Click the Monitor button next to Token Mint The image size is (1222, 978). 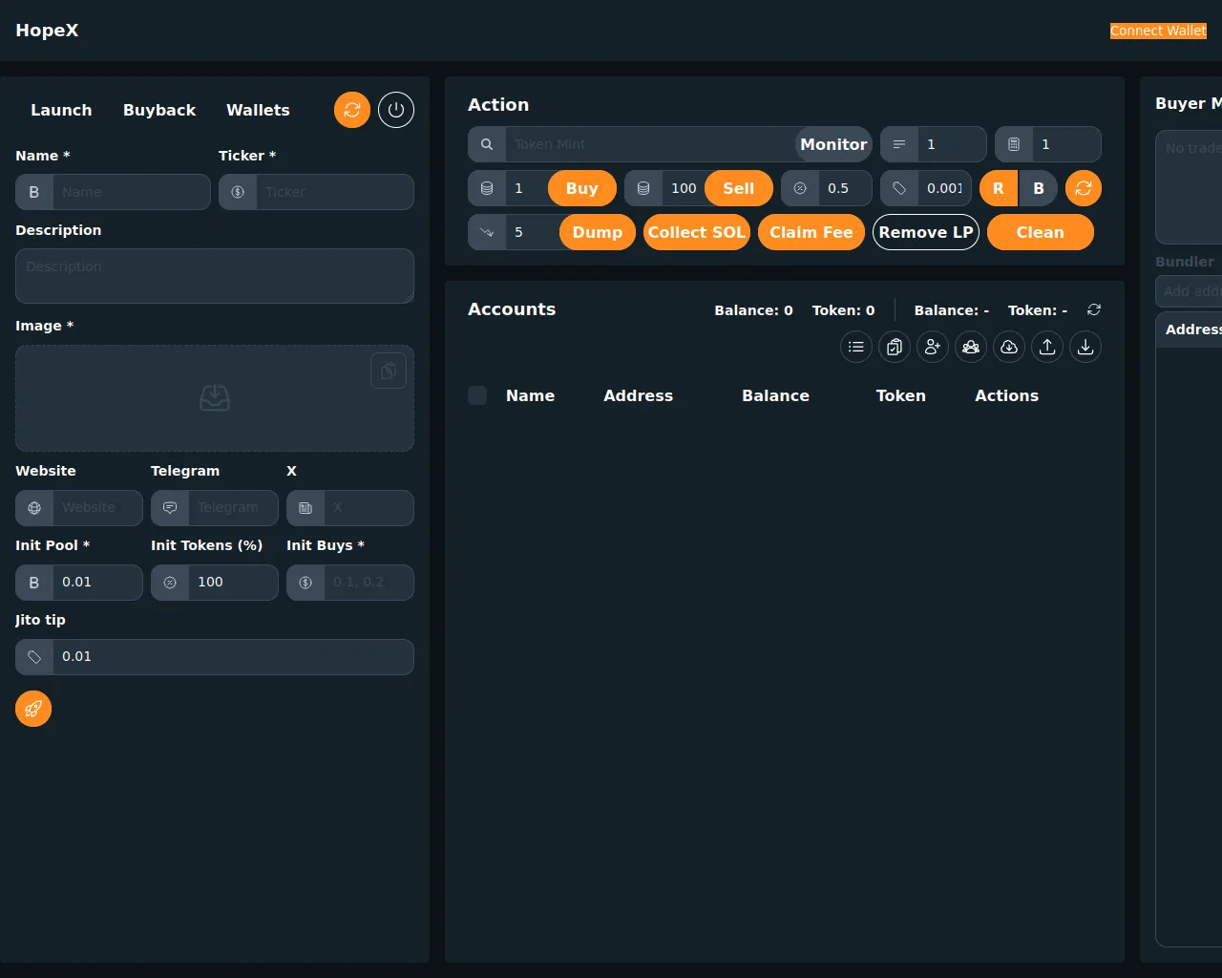pos(832,144)
